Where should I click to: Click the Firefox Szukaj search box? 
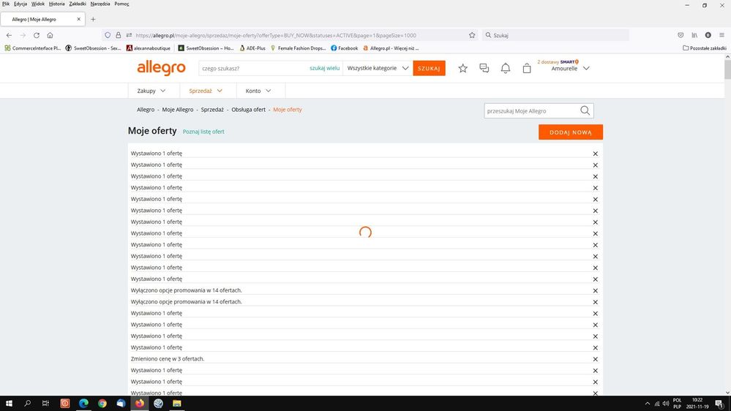(x=555, y=35)
